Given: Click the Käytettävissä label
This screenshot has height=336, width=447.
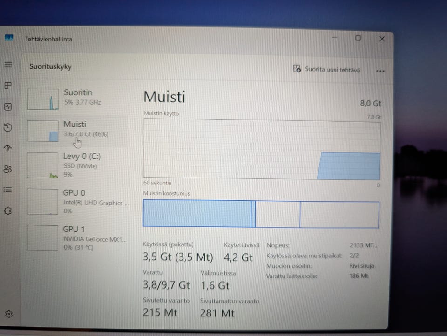Looking at the screenshot, I should 242,244.
